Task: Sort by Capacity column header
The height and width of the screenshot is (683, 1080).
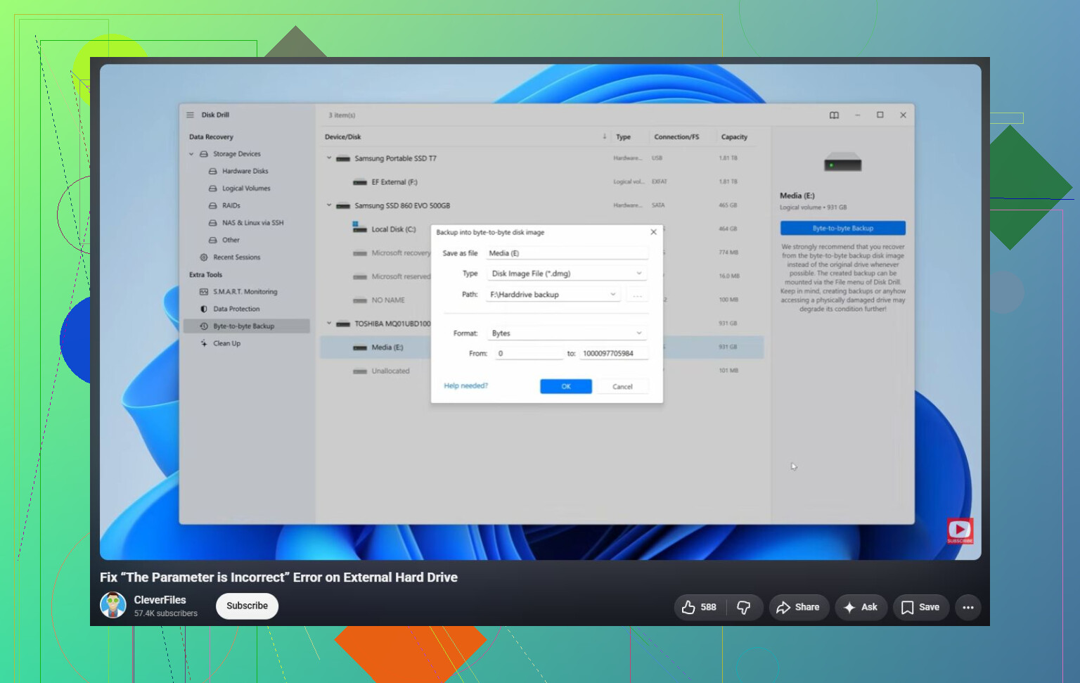Action: pyautogui.click(x=734, y=137)
